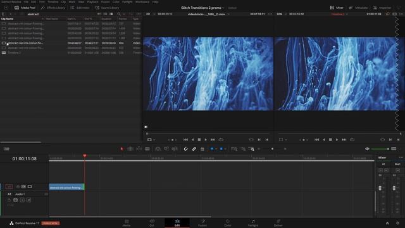Screen dimensions: 405x228
Task: Switch to the Media page tab
Action: click(127, 223)
